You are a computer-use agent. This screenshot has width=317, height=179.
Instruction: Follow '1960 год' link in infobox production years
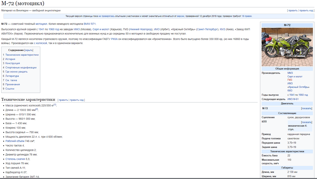coord(303,95)
